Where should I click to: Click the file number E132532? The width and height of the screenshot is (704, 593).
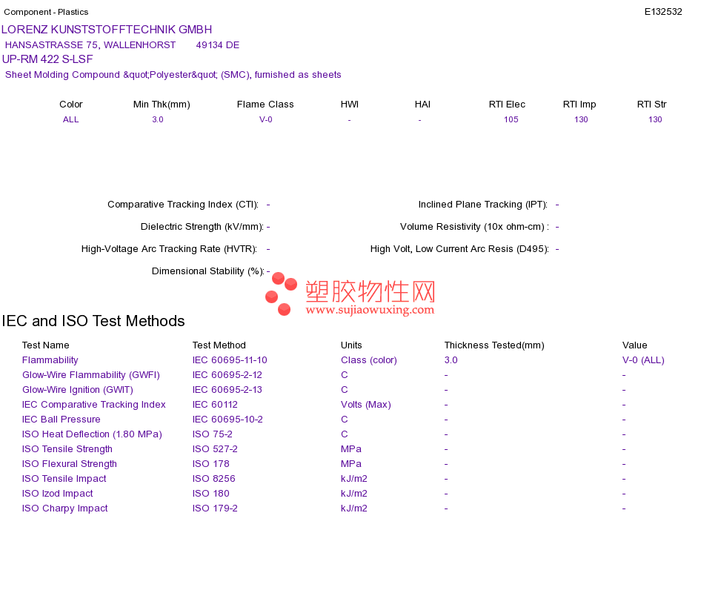pyautogui.click(x=663, y=12)
